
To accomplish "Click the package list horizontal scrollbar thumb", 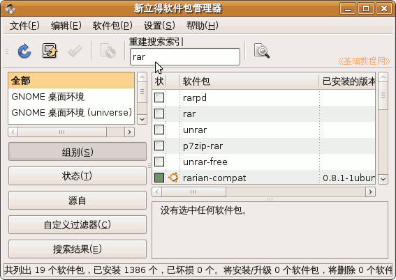I will 193,192.
